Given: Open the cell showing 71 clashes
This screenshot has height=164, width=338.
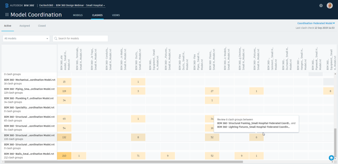Looking at the screenshot, I should pos(138,156).
